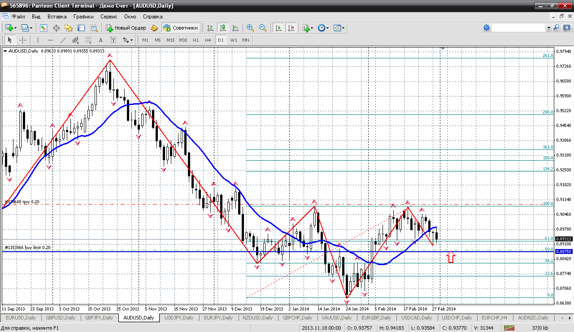Draw a horizontal line on chart
The height and width of the screenshot is (332, 574).
click(x=51, y=40)
